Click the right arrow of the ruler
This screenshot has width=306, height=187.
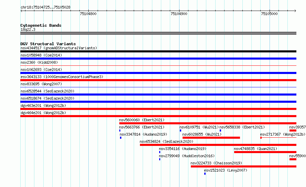click(x=295, y=11)
